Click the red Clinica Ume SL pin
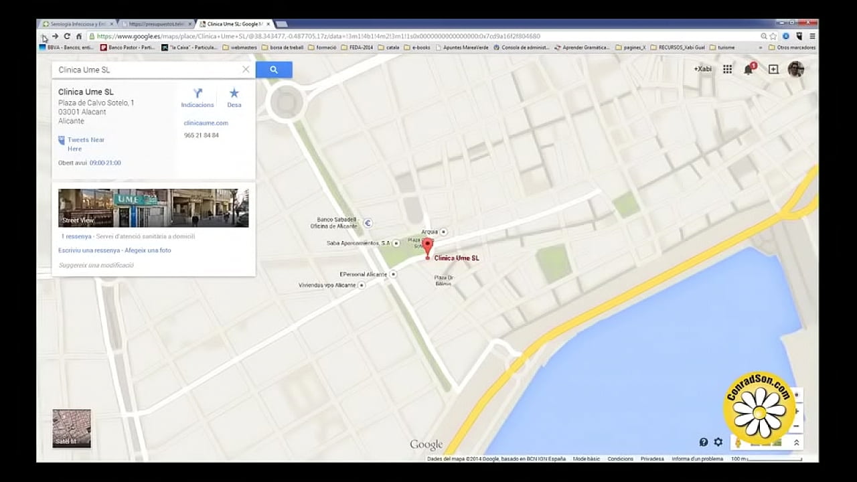Viewport: 857px width, 482px height. 427,246
